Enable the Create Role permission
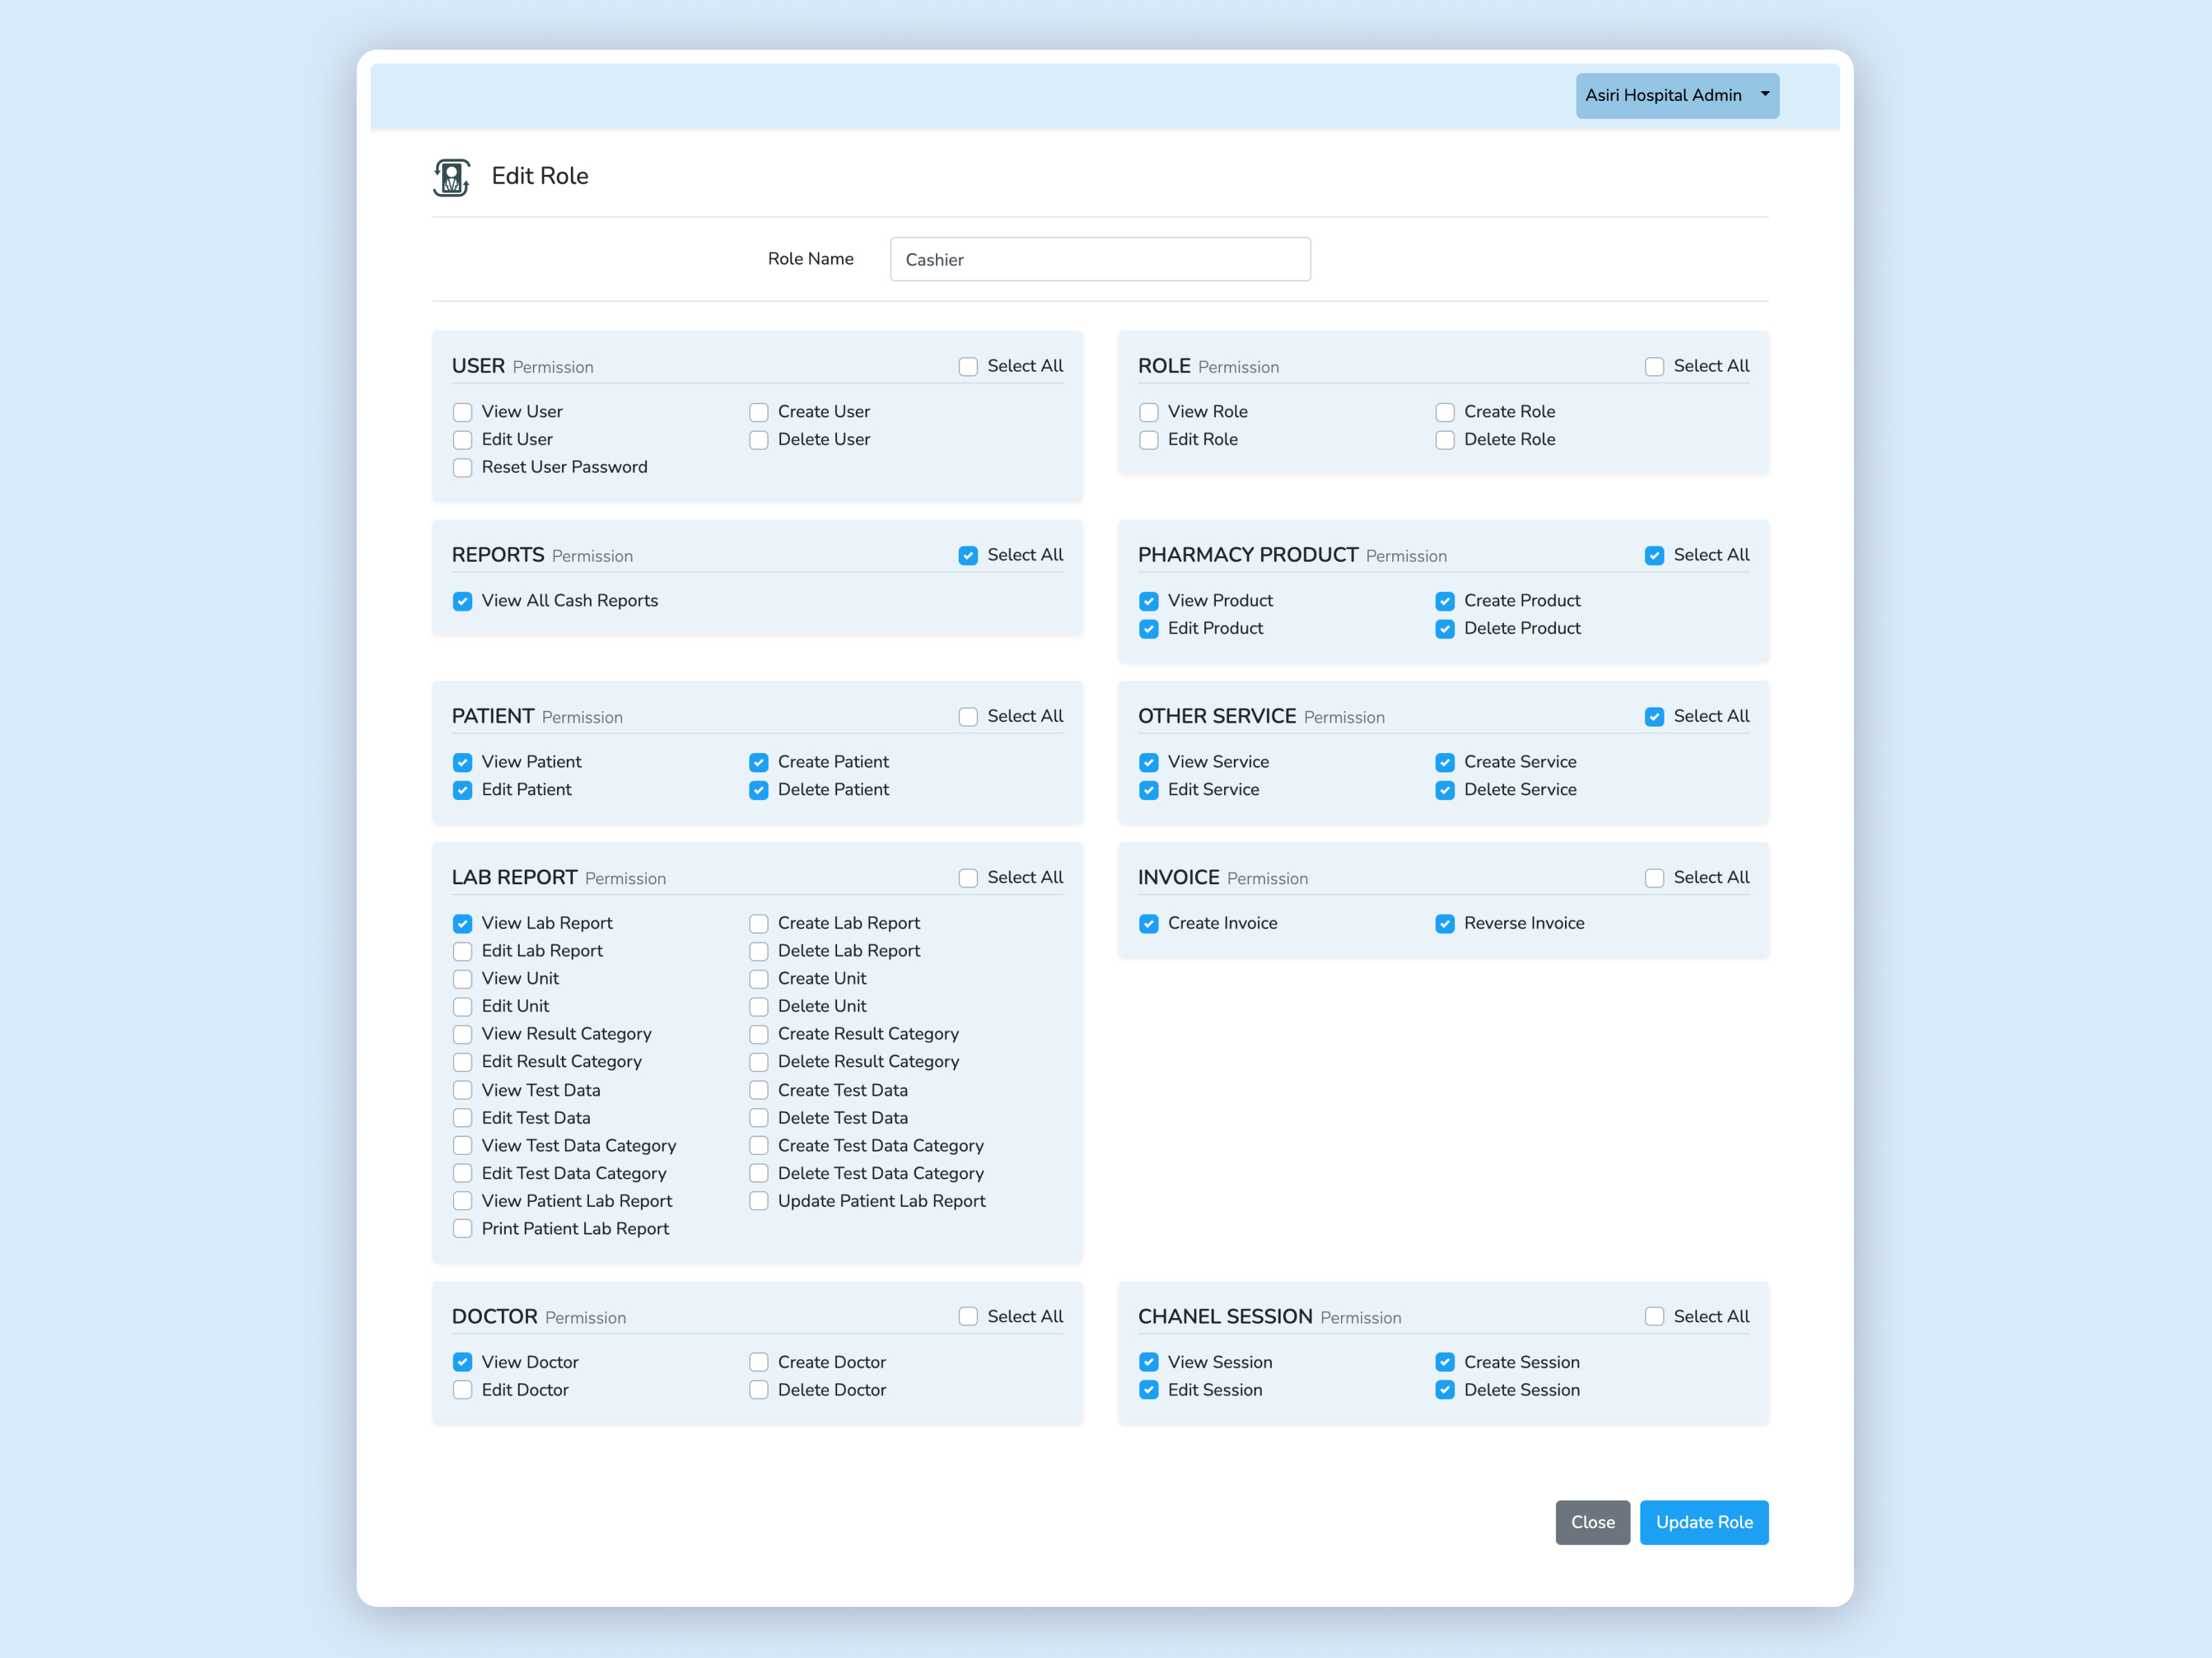This screenshot has width=2212, height=1658. click(x=1444, y=412)
